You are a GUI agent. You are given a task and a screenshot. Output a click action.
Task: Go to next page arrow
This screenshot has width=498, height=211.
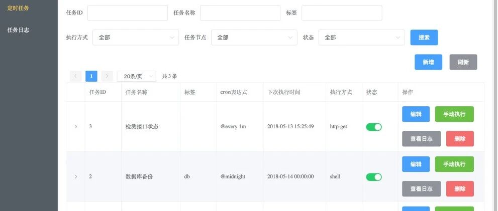click(x=107, y=76)
